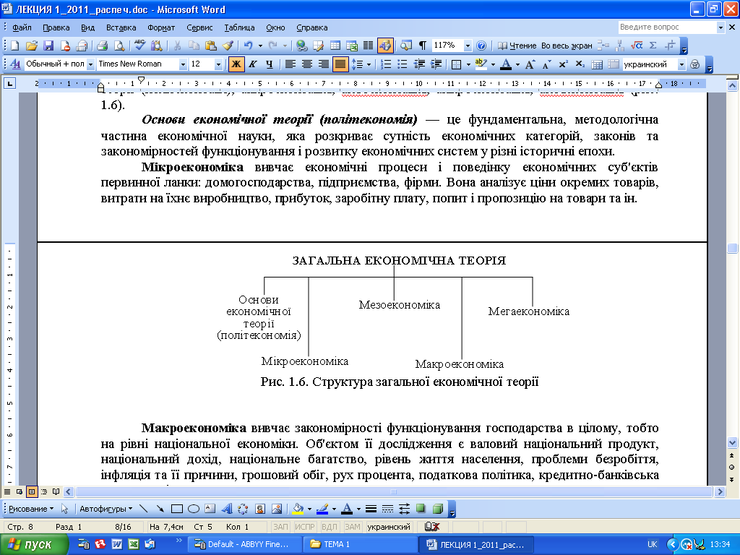
Task: Toggle bold formatting (Ж)
Action: pos(236,64)
